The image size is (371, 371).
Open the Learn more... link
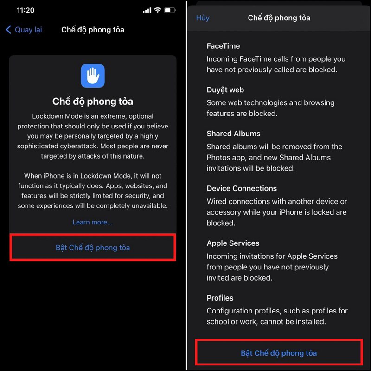coord(92,222)
